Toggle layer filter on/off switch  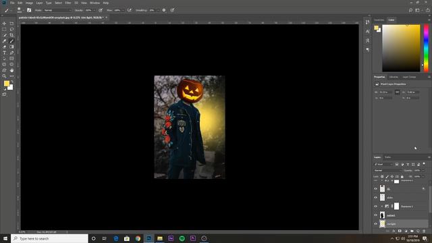[x=424, y=163]
